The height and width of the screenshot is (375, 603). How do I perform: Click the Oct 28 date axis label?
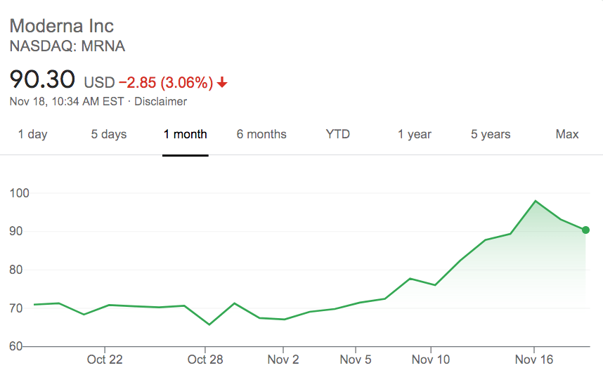tap(205, 360)
